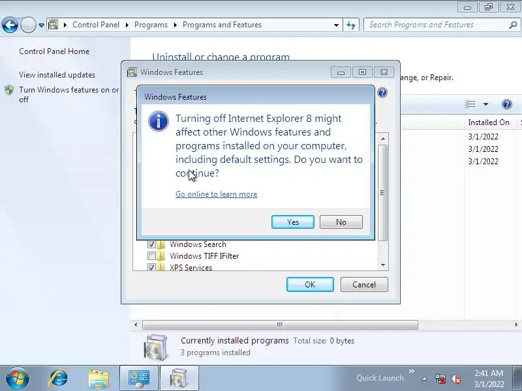The width and height of the screenshot is (522, 391).
Task: Click No in the Internet Explorer warning
Action: [x=341, y=222]
